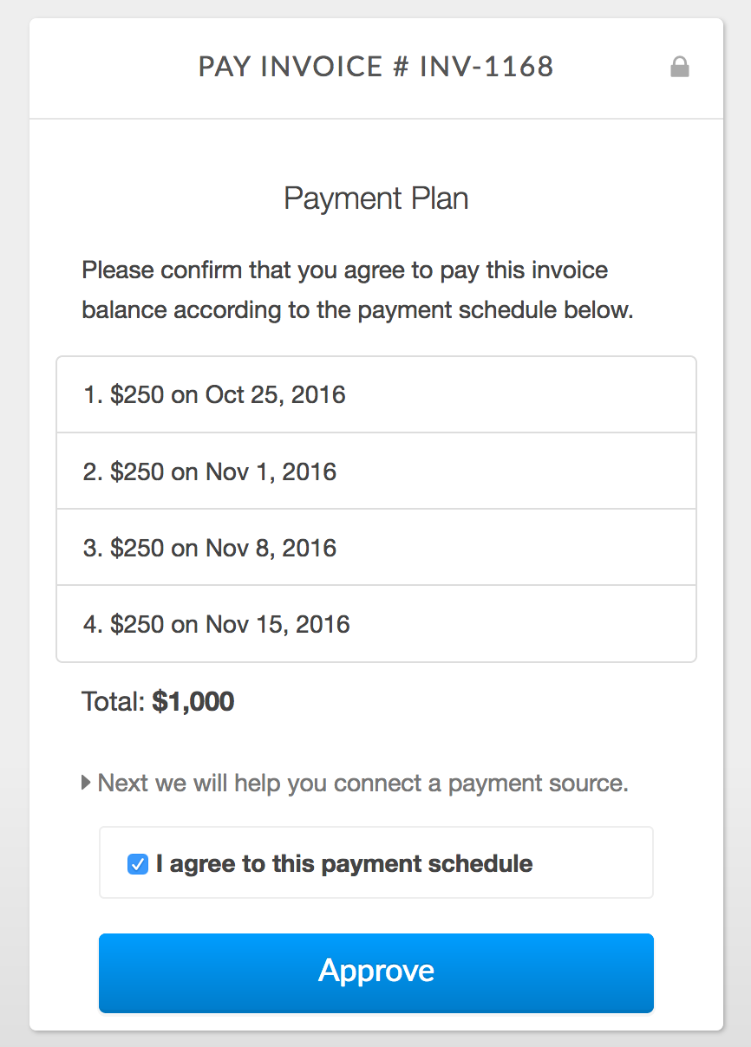The image size is (751, 1047).
Task: Click the confirmation instructions paragraph
Action: pos(358,289)
